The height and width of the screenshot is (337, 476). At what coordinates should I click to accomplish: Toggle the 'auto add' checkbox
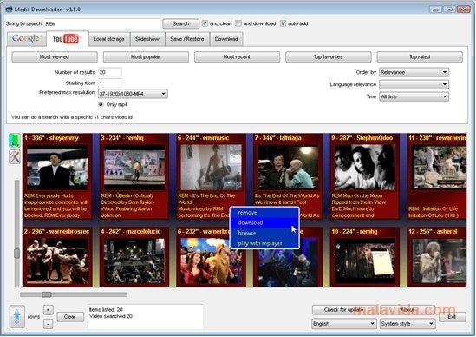tap(283, 23)
